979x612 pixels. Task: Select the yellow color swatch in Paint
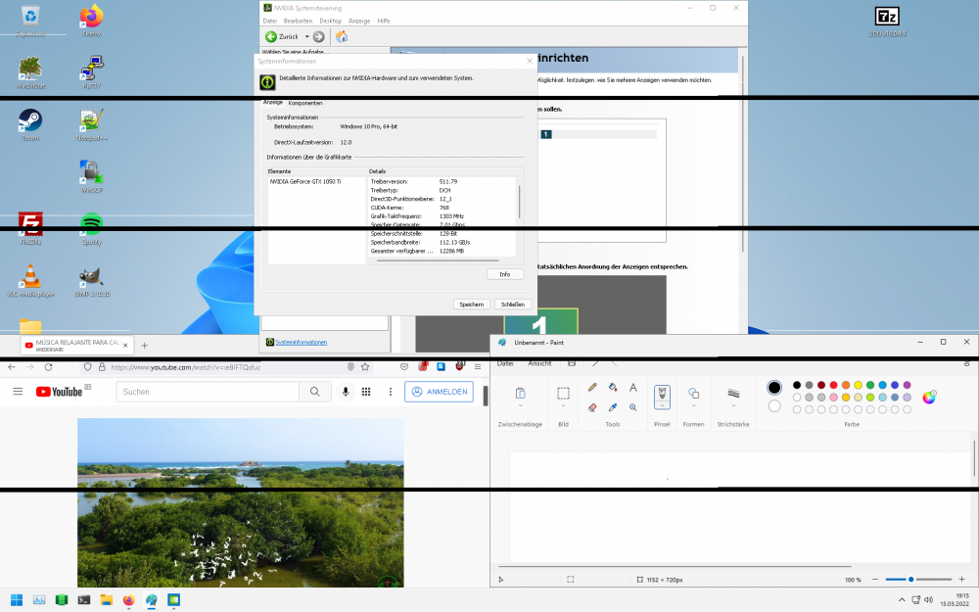[x=858, y=385]
